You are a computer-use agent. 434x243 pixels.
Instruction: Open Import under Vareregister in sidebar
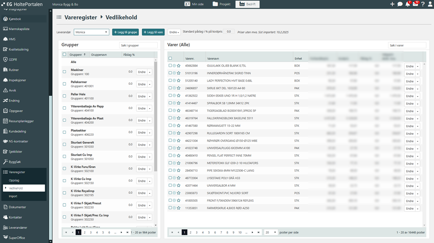13,196
